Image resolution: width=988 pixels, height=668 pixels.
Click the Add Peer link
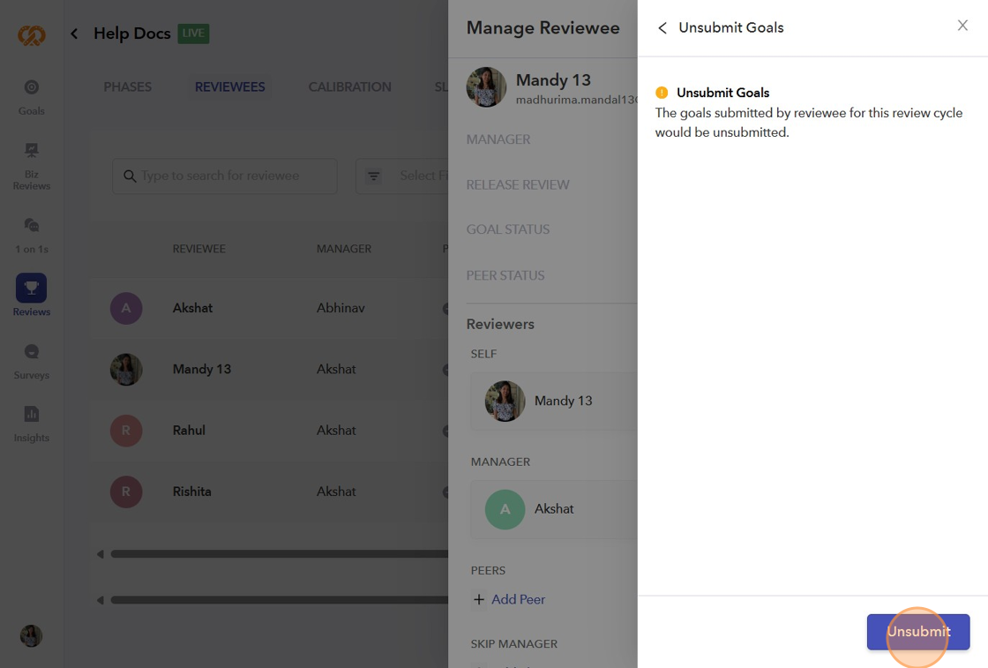click(x=518, y=599)
